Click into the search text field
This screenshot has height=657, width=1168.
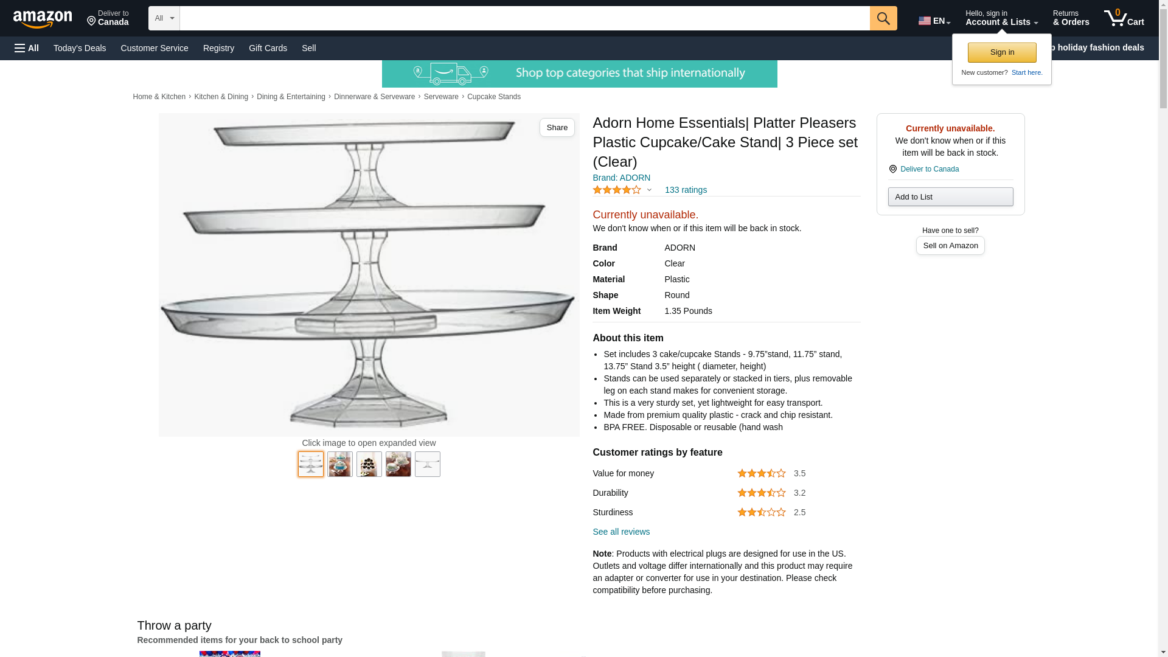tap(524, 18)
